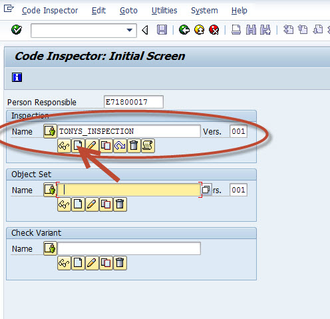Click the yellow Object Set Name field
Viewport: 330px width, 319px height.
129,190
